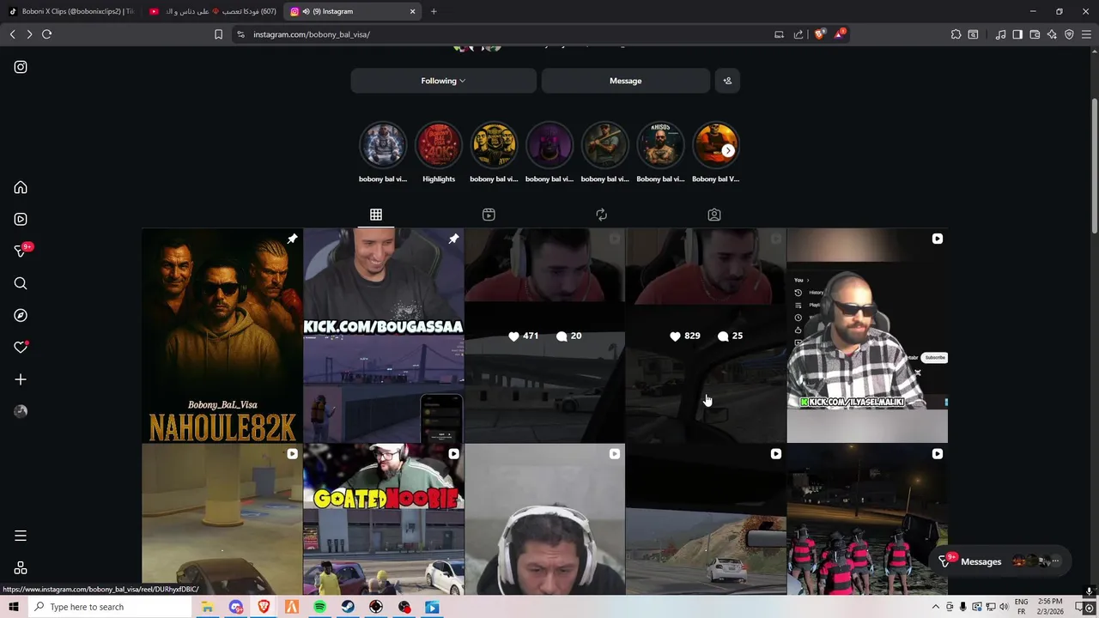This screenshot has height=618, width=1099.
Task: Go to Instagram Home in the sidebar
Action: [21, 187]
